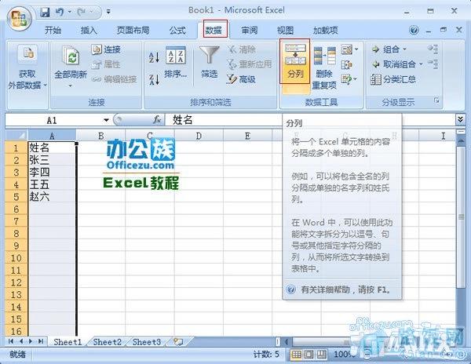Open the 分级显示 dialog launcher
The width and height of the screenshot is (471, 364).
[436, 100]
